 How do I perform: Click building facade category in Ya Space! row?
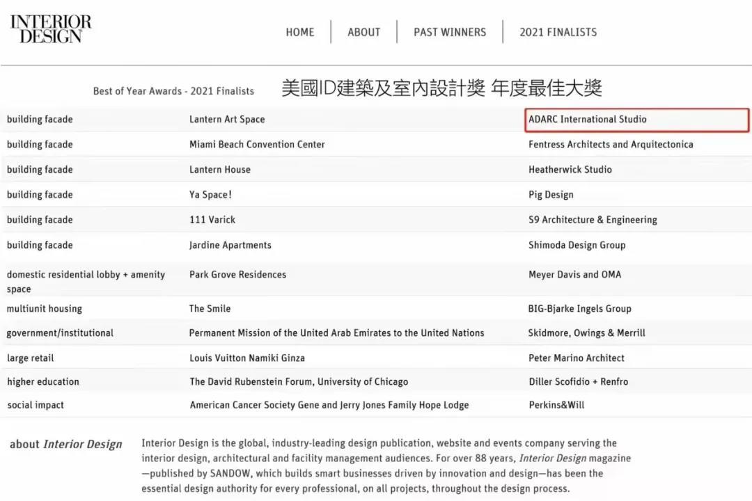point(40,195)
